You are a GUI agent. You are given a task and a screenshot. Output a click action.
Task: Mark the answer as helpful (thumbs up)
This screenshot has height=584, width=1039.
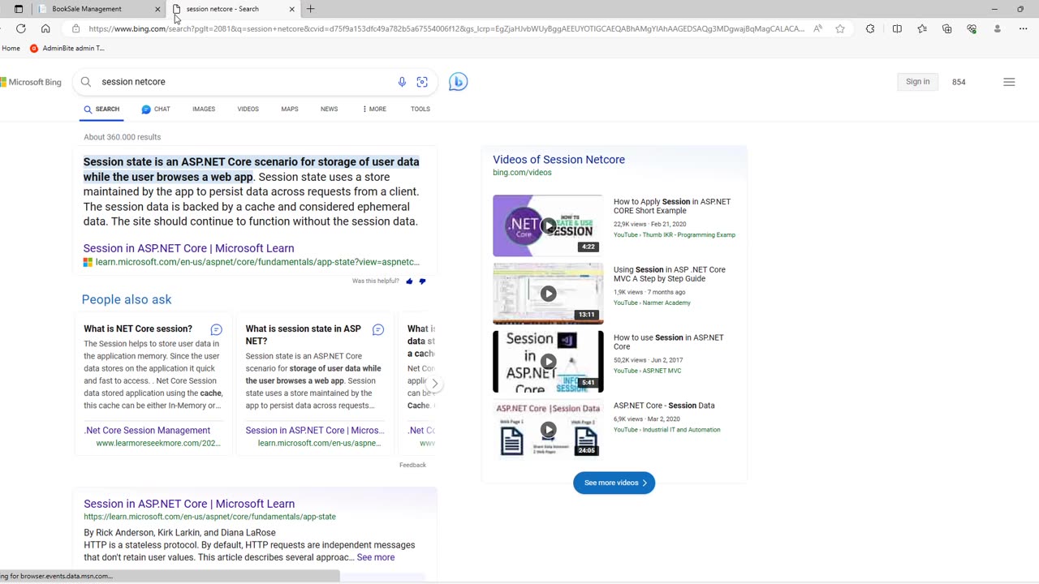coord(409,281)
